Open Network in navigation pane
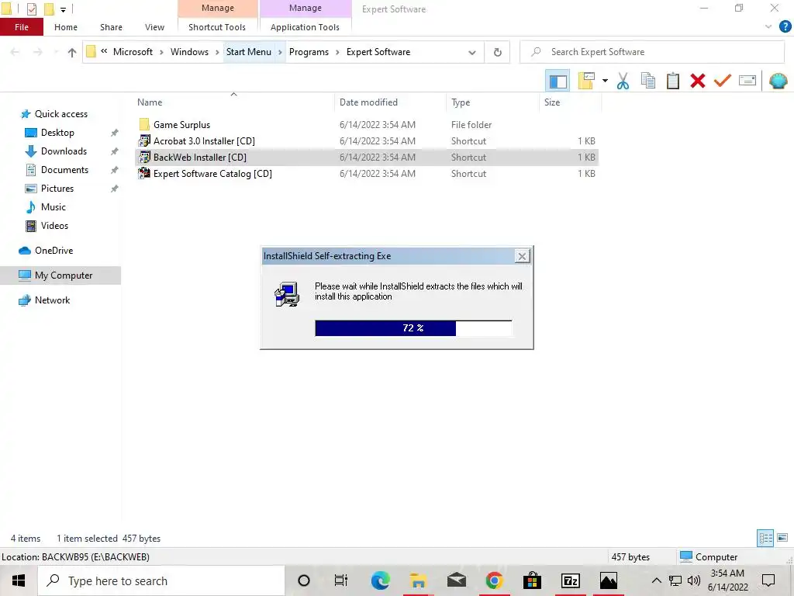Image resolution: width=794 pixels, height=596 pixels. [52, 300]
